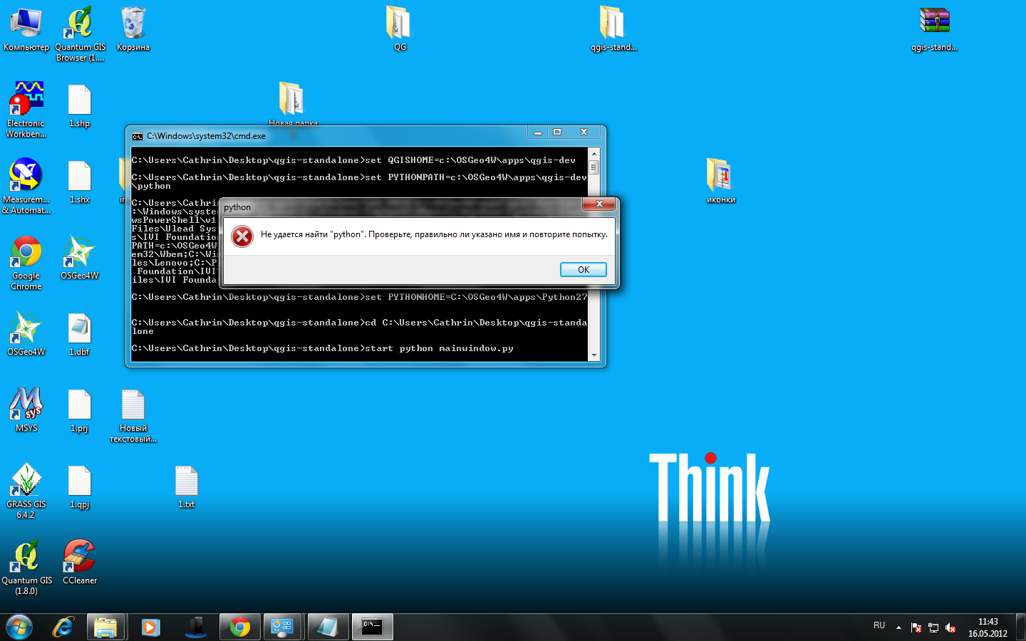Screen dimensions: 1026x641
Task: Select the QG folder on desktop
Action: click(400, 30)
